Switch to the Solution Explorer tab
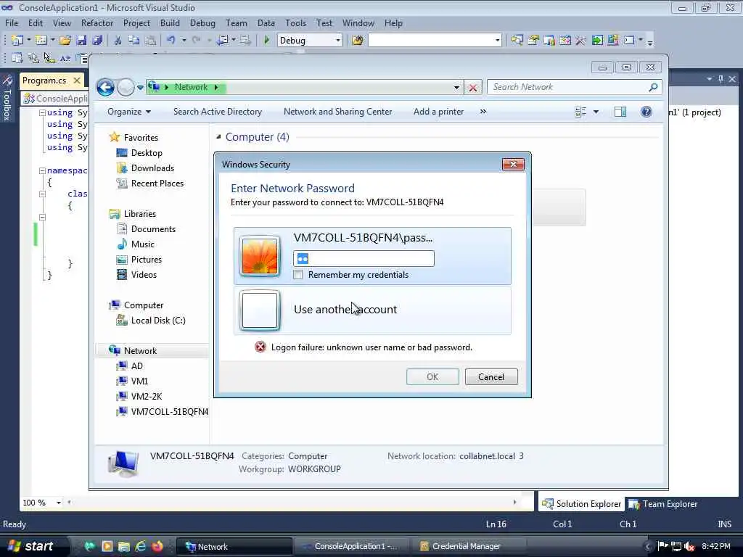The image size is (743, 557). point(581,504)
